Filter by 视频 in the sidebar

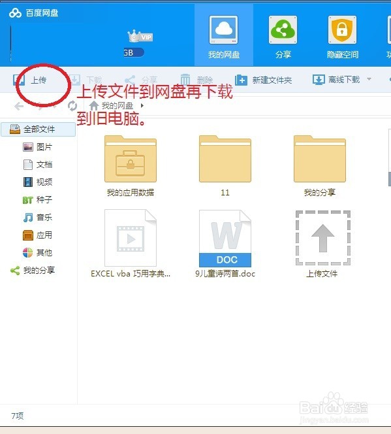(x=38, y=182)
